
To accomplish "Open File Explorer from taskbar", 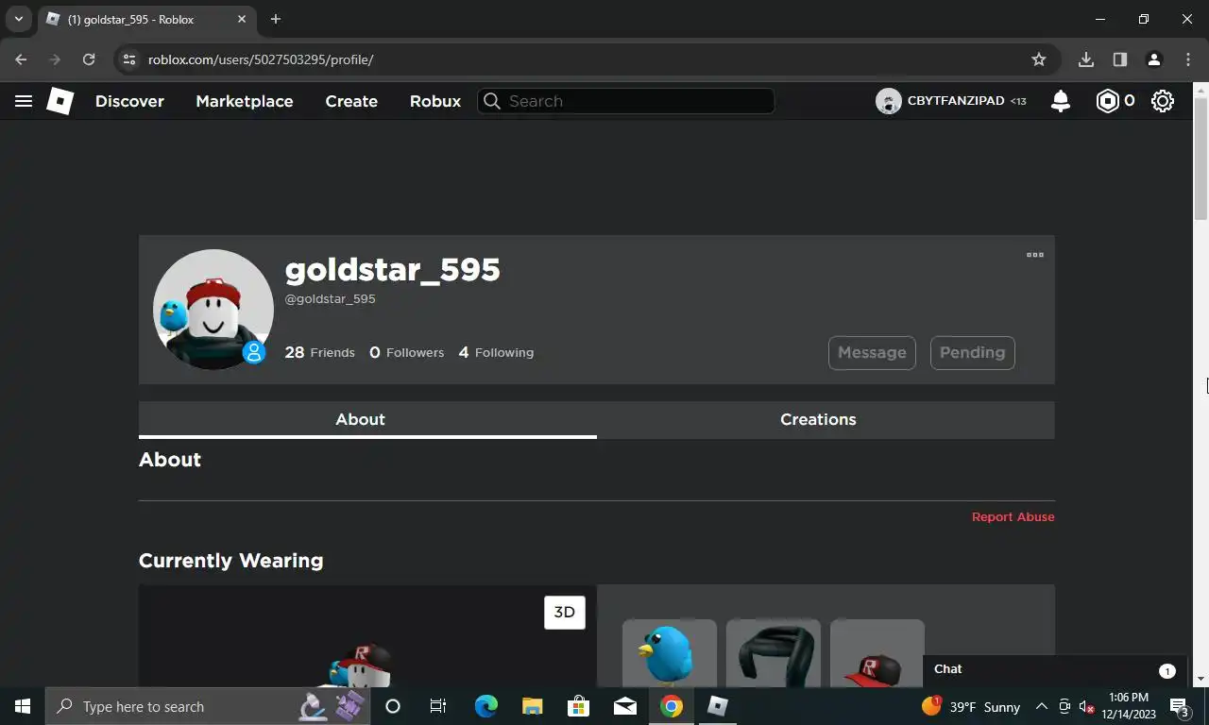I will (x=532, y=706).
